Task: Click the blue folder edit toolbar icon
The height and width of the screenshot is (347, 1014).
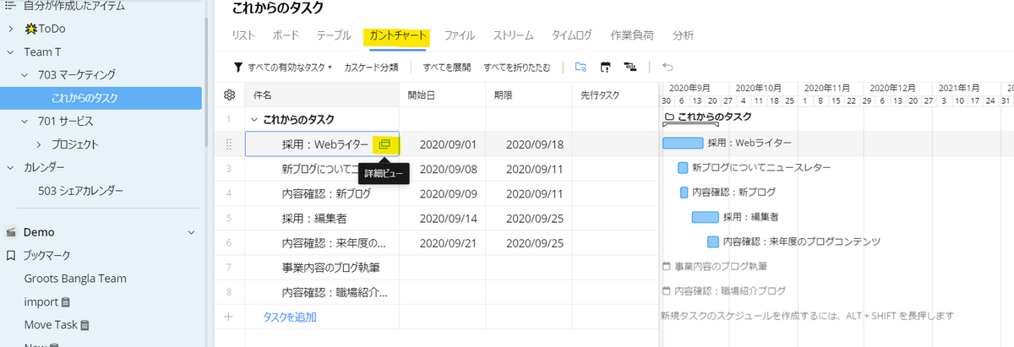Action: (x=581, y=67)
